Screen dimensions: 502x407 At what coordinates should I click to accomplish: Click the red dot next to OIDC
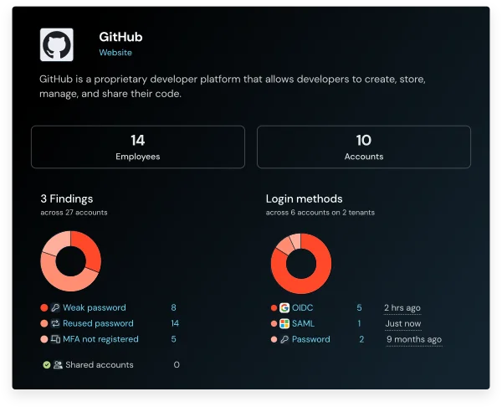point(274,307)
